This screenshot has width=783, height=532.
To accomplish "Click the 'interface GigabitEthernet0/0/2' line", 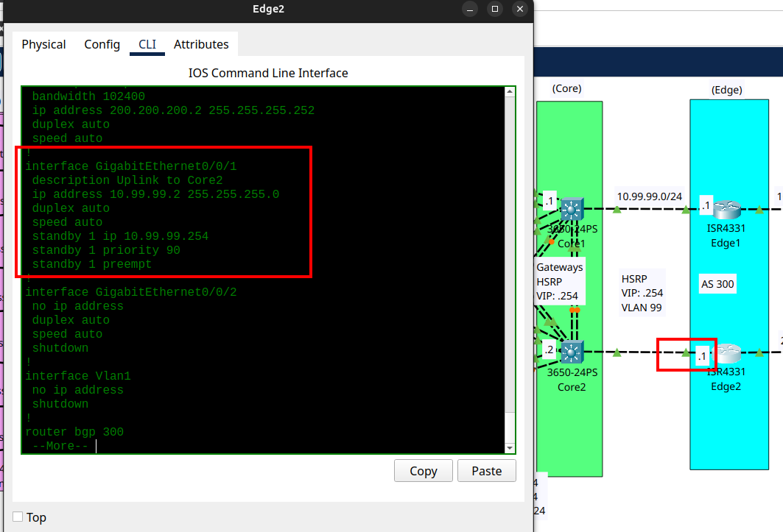I will click(x=131, y=292).
